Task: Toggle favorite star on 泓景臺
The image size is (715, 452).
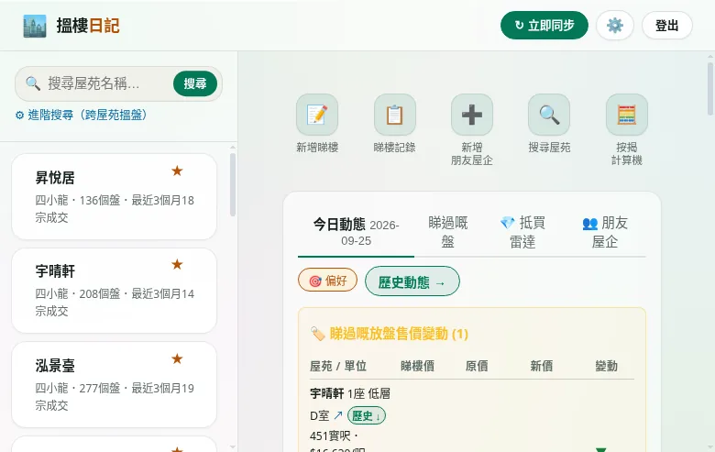Action: coord(177,359)
